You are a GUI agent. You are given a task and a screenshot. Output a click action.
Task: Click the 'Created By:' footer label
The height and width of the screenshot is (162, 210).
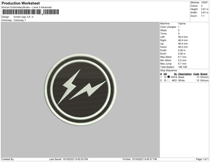point(8,159)
